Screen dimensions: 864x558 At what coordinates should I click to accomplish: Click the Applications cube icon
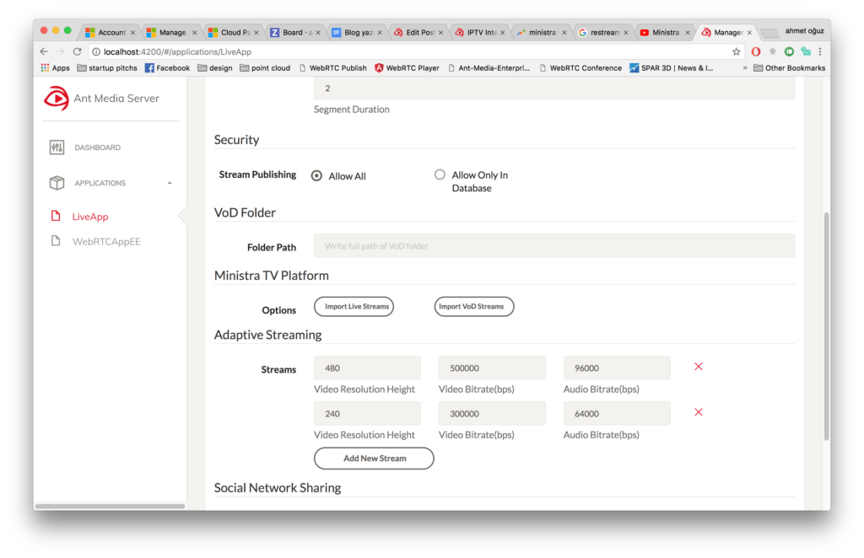pos(57,183)
